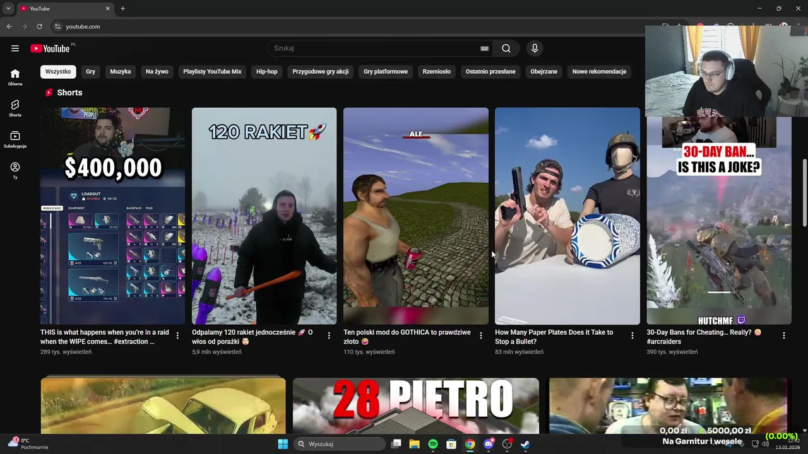The height and width of the screenshot is (454, 808).
Task: Open title 'How Many Paper Plates Does it Take'
Action: point(554,337)
